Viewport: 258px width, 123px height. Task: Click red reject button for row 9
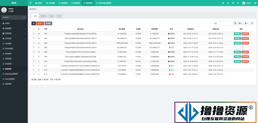[245, 57]
